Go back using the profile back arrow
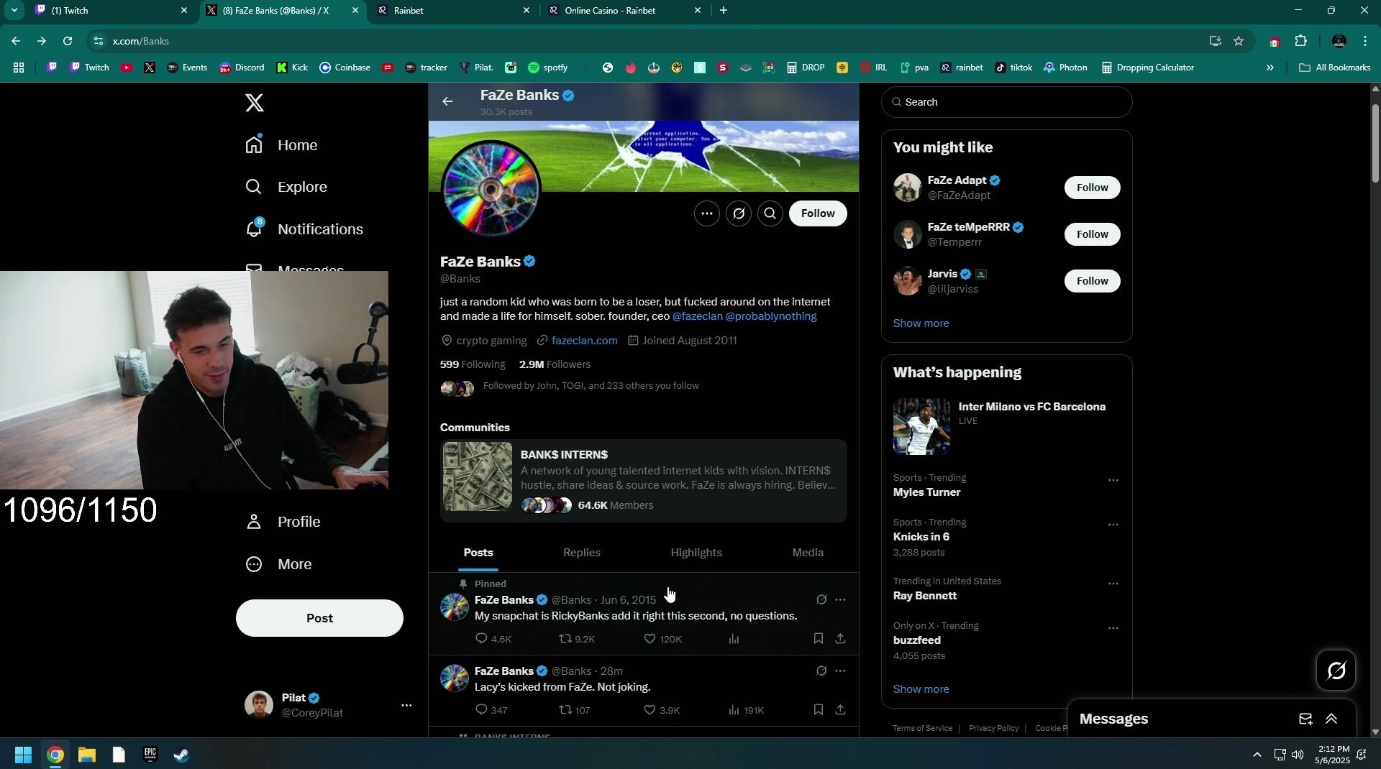 447,101
